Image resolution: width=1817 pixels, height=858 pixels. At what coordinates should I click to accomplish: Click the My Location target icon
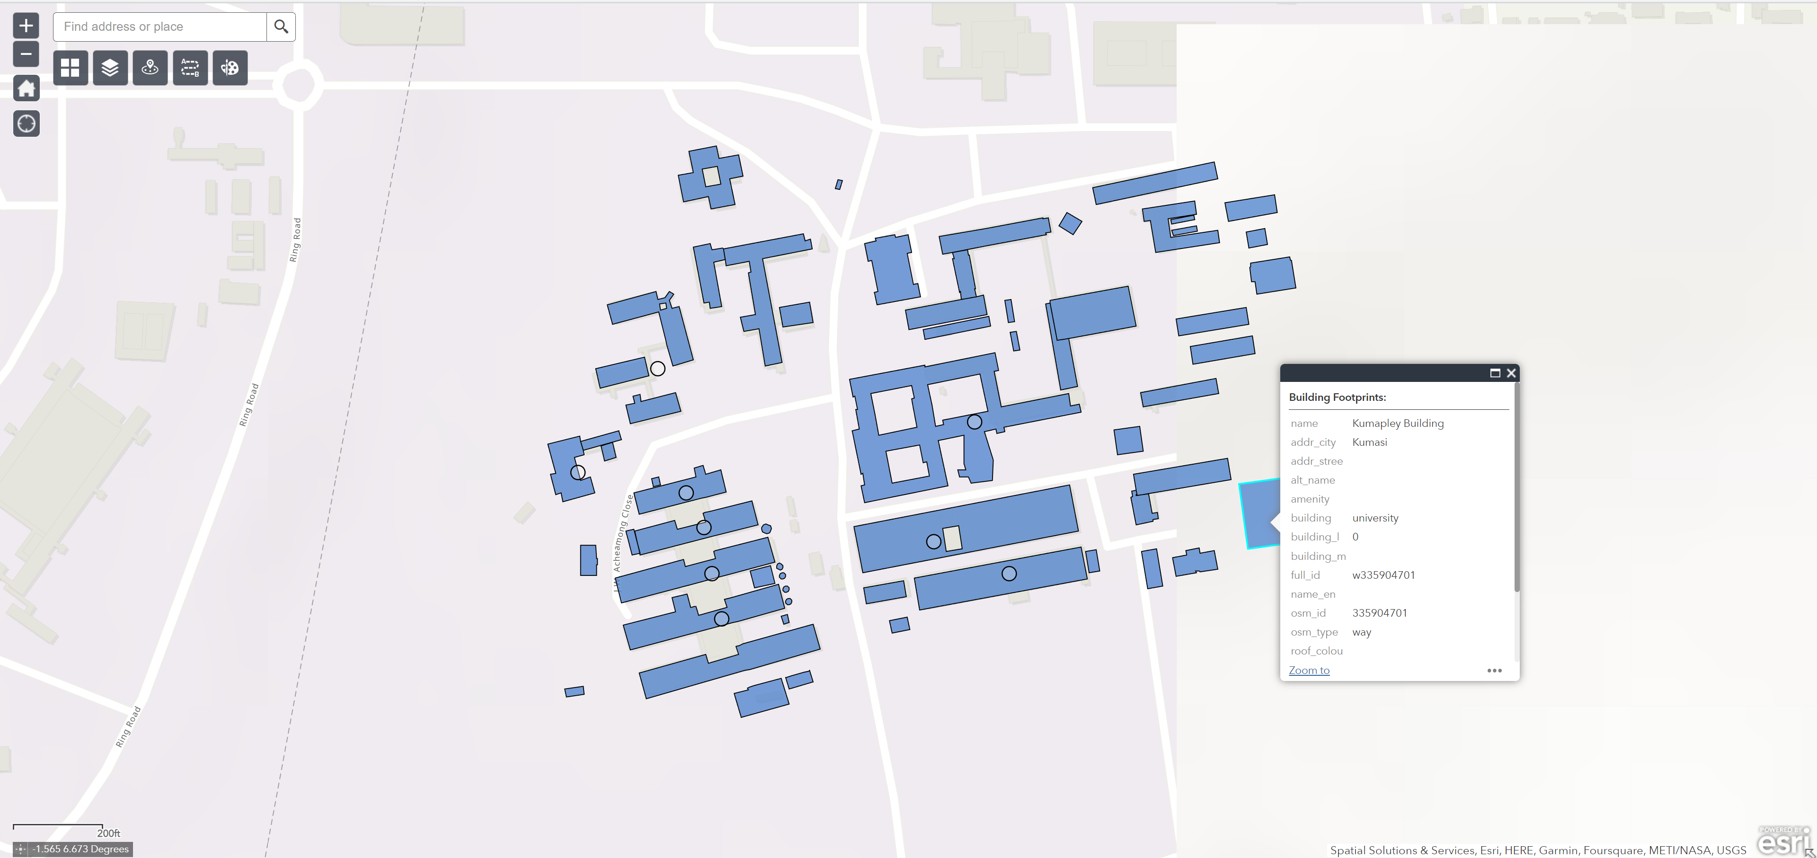pyautogui.click(x=26, y=124)
